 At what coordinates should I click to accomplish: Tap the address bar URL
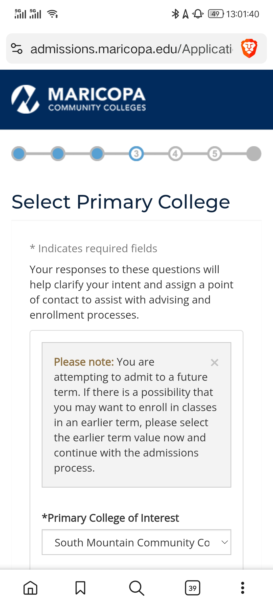[131, 49]
